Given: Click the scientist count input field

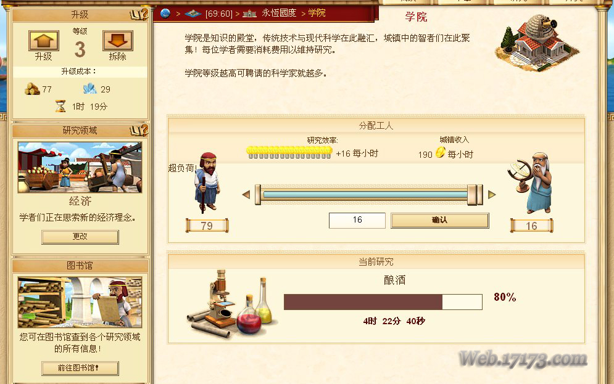Looking at the screenshot, I should point(357,220).
